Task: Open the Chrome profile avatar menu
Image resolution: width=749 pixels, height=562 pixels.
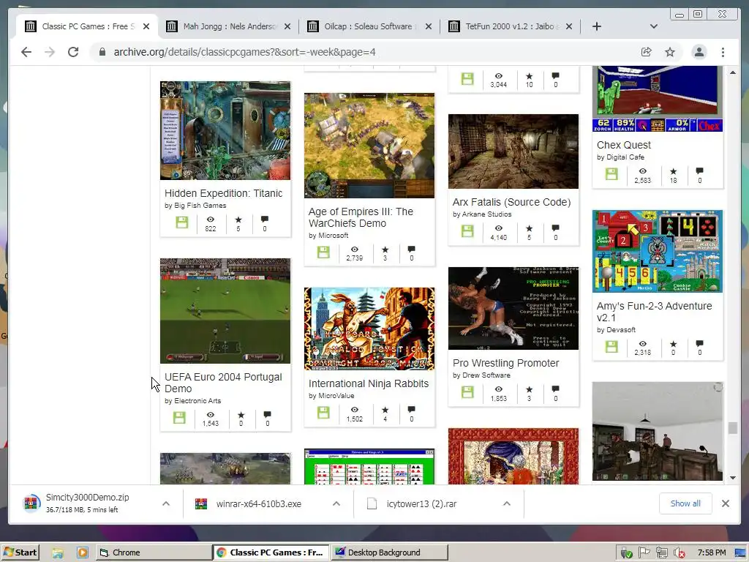Action: click(699, 52)
